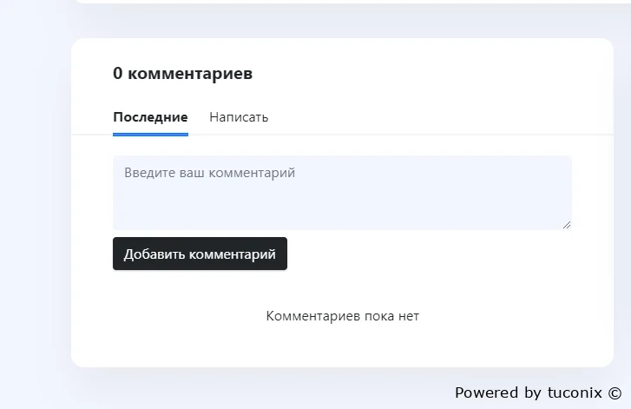This screenshot has width=631, height=409.
Task: Click the digit 0 in comments heading
Action: (118, 74)
